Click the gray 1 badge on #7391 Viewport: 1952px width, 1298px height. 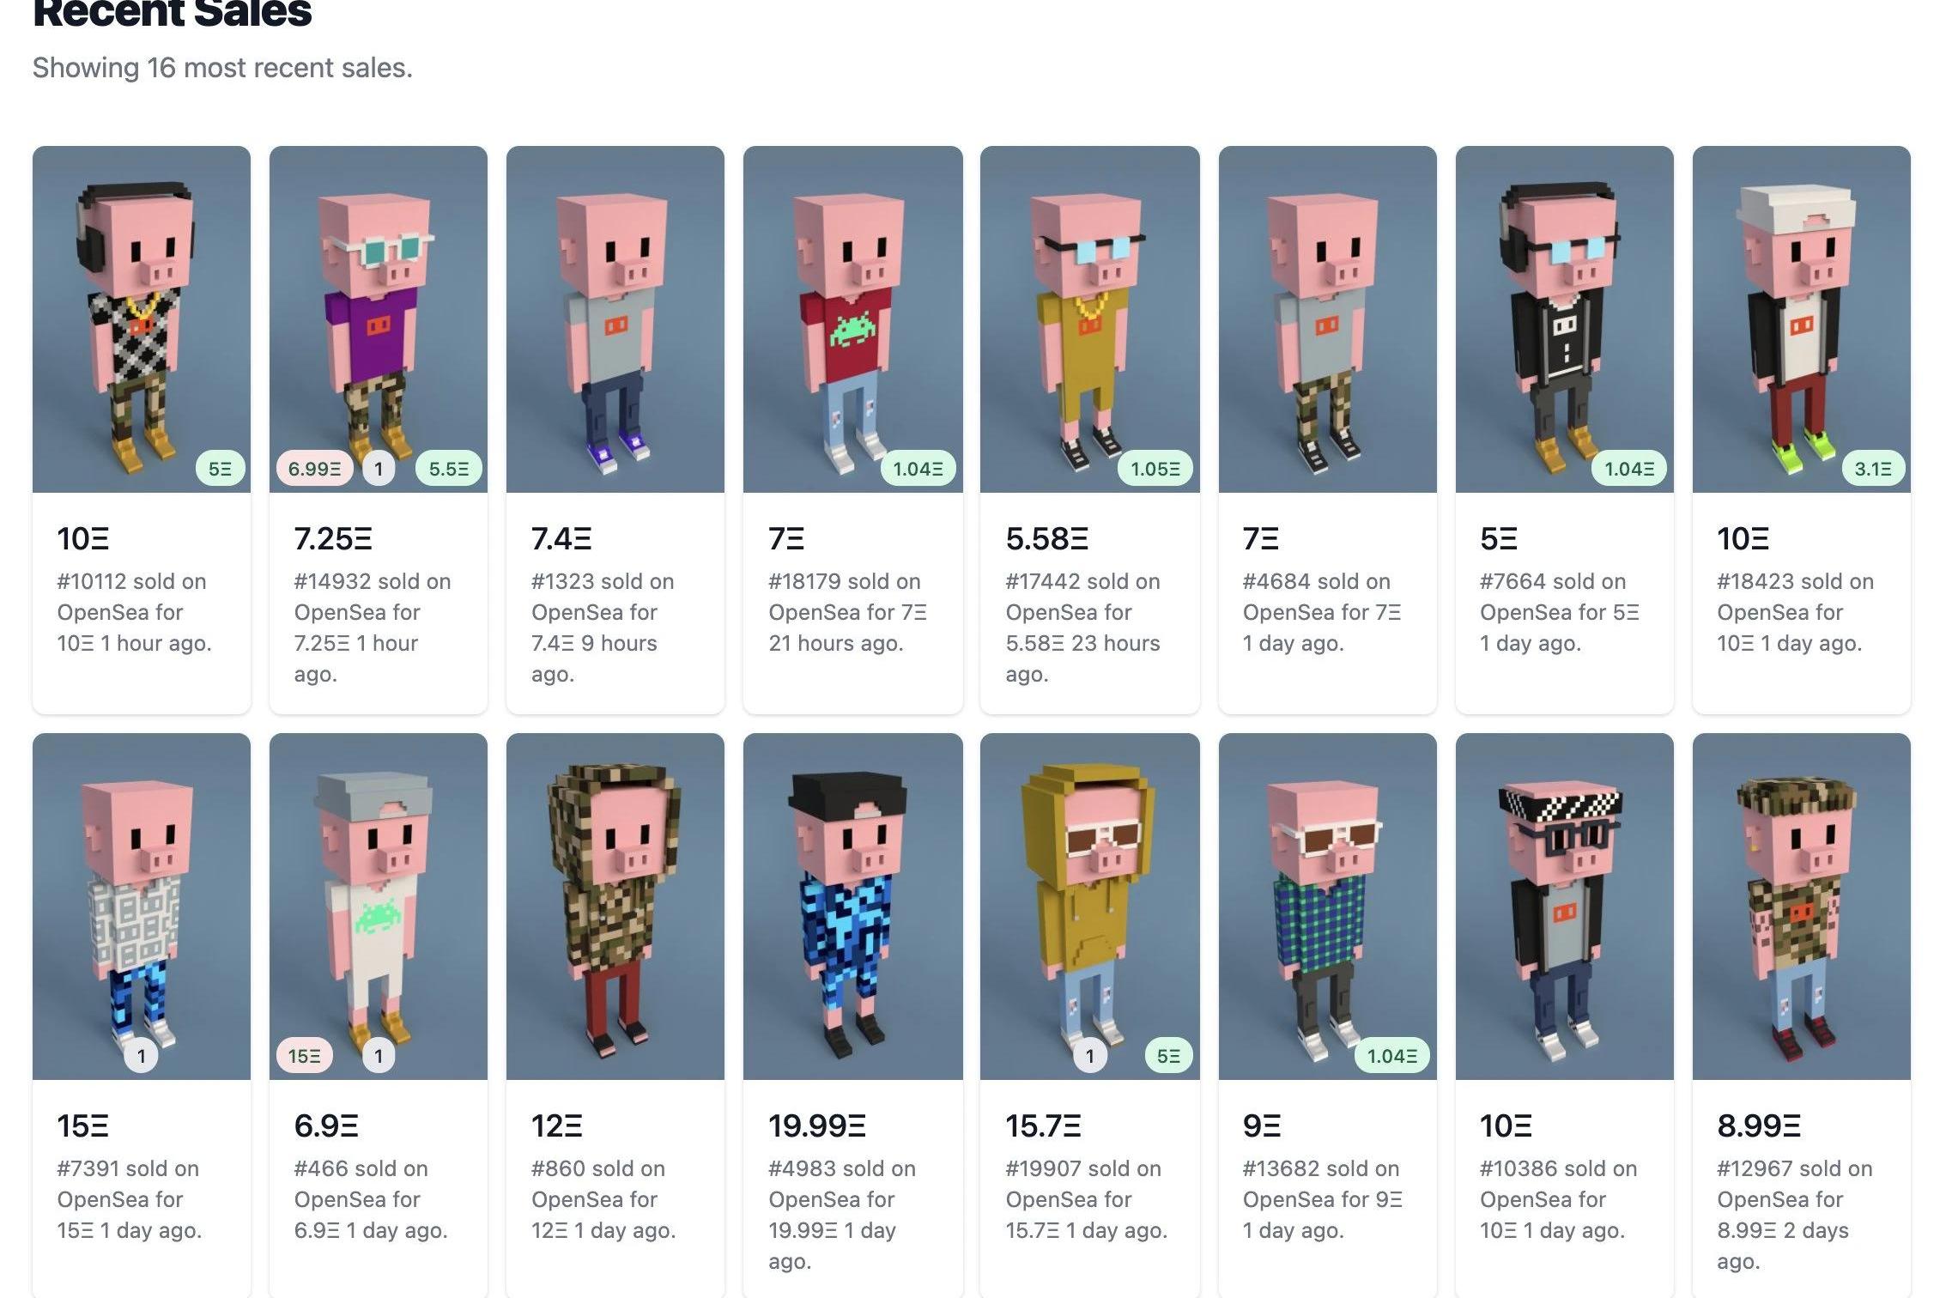coord(142,1056)
